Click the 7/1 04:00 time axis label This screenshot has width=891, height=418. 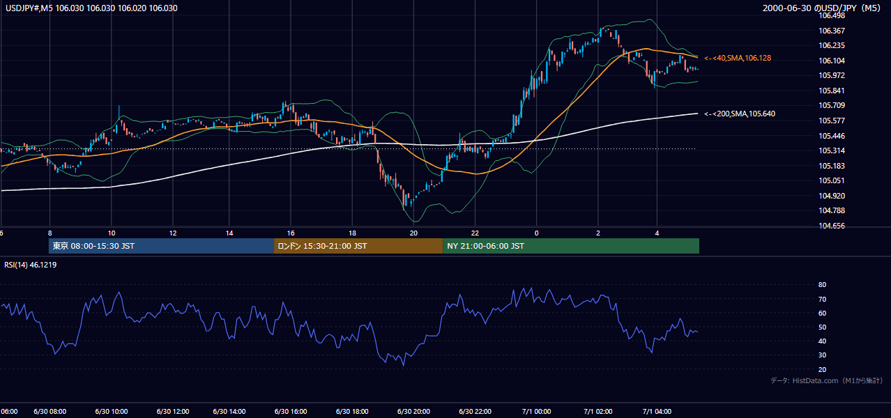[x=656, y=412]
